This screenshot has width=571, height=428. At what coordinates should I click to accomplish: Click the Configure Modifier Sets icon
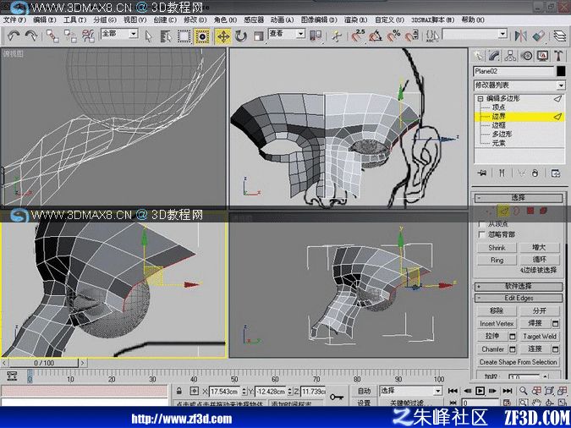coord(555,173)
